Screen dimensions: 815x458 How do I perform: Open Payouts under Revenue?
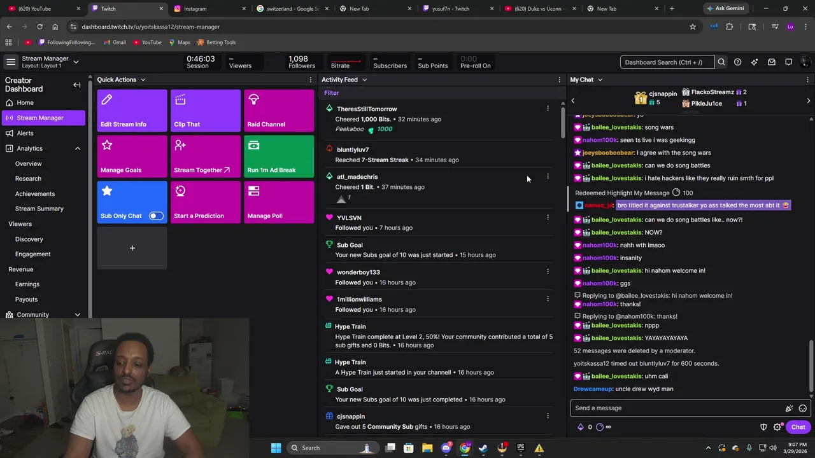[26, 299]
